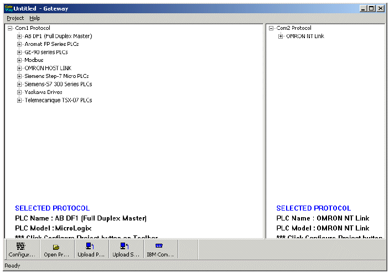
Task: Click the Com1 SELECTED PROTOCOL heading
Action: click(53, 208)
